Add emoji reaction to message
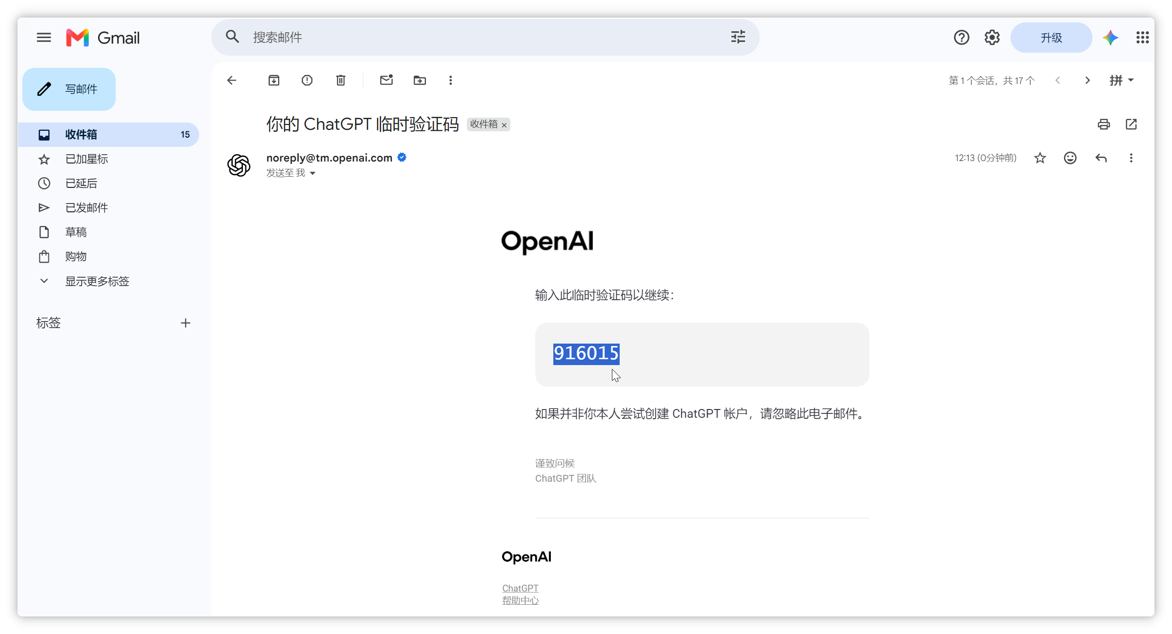Image resolution: width=1172 pixels, height=634 pixels. click(1070, 158)
